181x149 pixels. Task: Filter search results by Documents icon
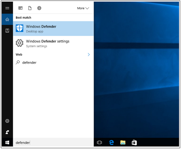tap(30, 8)
